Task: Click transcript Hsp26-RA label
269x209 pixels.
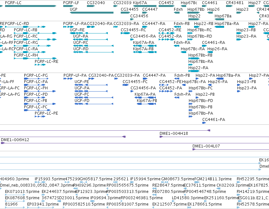Action: coord(217,49)
